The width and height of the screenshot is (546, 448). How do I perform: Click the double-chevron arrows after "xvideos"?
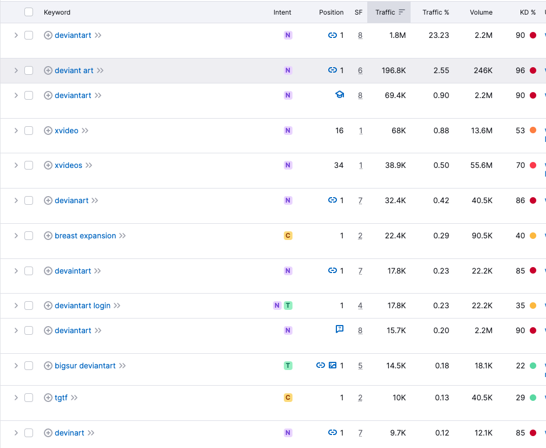click(89, 165)
